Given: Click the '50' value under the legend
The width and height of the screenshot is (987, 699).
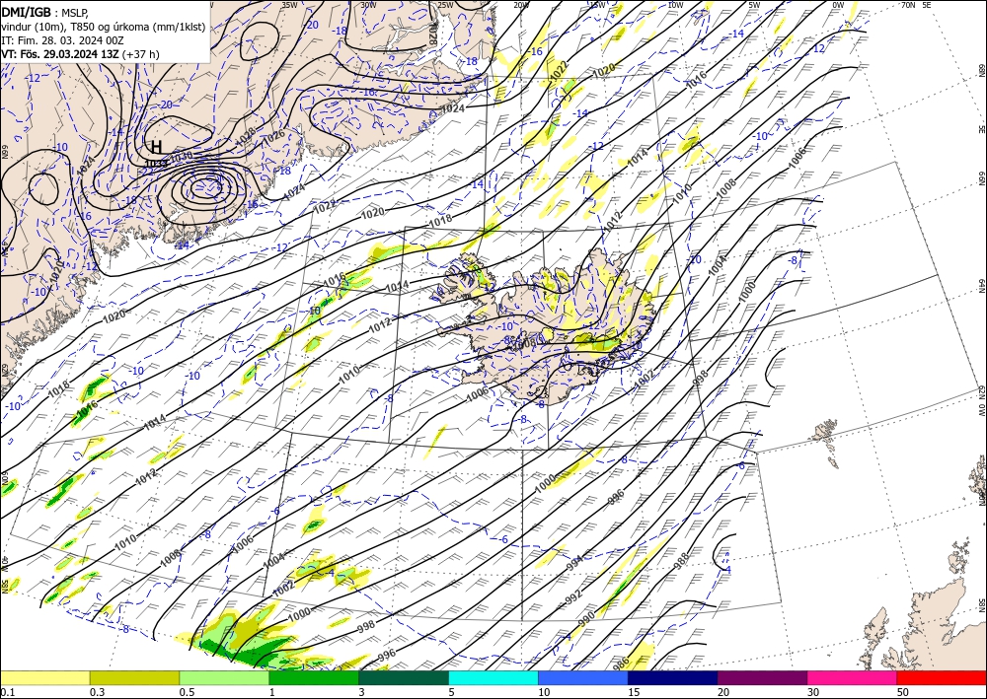Looking at the screenshot, I should pyautogui.click(x=902, y=692).
